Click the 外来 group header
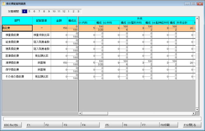205x131 pixels. tap(137, 18)
